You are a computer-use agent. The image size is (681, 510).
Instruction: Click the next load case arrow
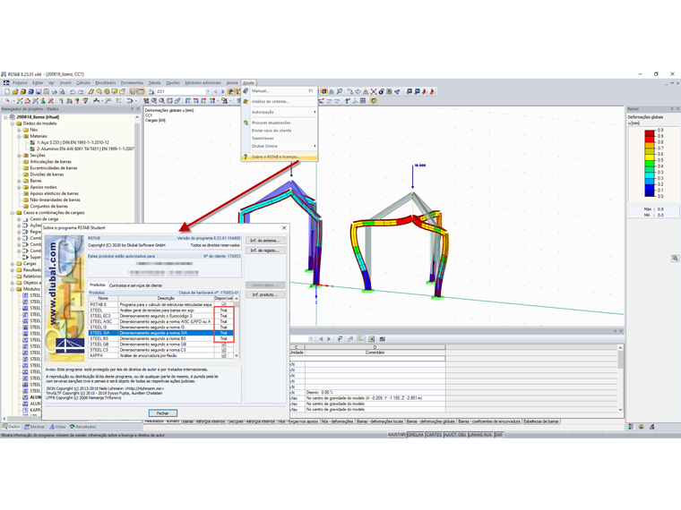223,91
